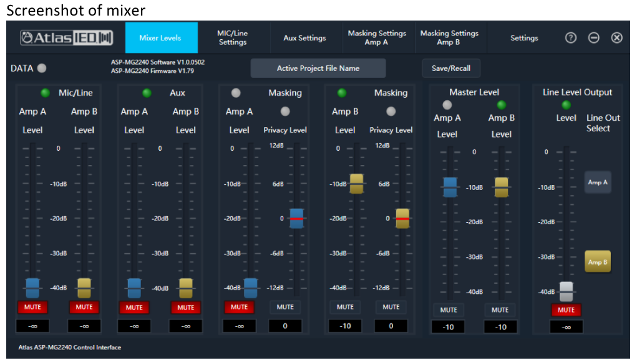The image size is (637, 363).
Task: Click Mic/Line Amp B yellow fader knob
Action: pyautogui.click(x=84, y=288)
